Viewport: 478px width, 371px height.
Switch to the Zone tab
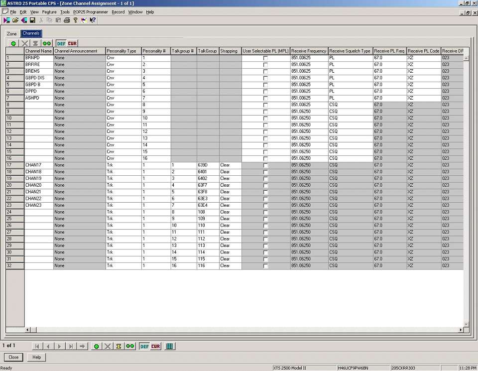tap(11, 34)
